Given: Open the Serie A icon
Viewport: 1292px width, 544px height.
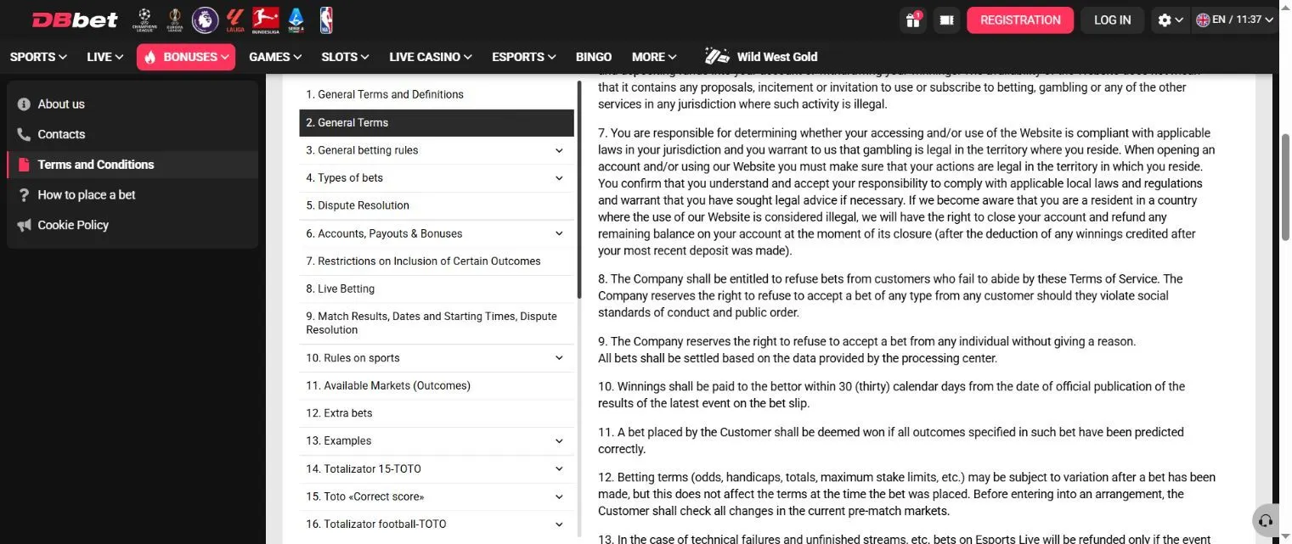Looking at the screenshot, I should coord(296,20).
